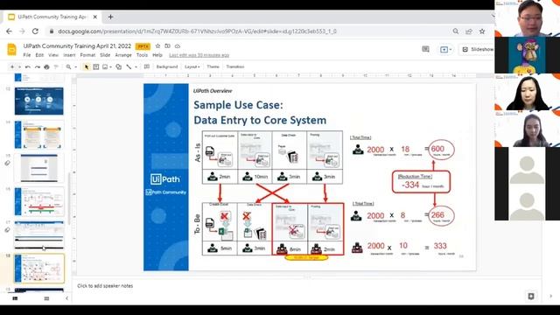This screenshot has height=315, width=560.
Task: Reload the browser page
Action: click(x=35, y=31)
